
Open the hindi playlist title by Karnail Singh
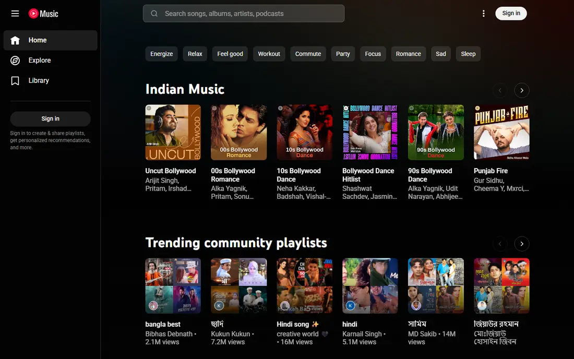coord(350,324)
